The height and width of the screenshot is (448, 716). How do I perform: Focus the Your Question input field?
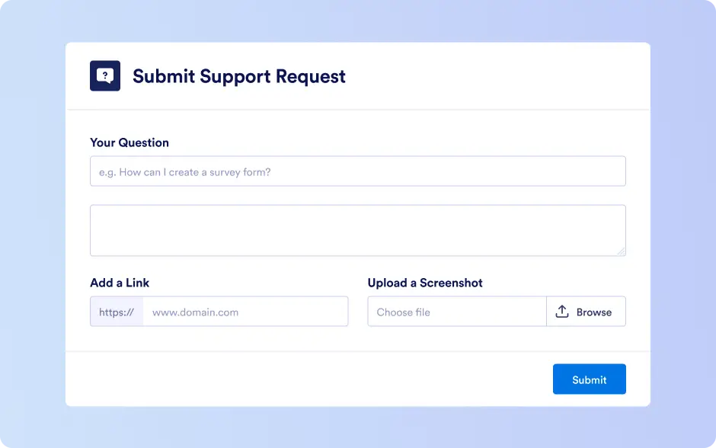[x=357, y=171]
